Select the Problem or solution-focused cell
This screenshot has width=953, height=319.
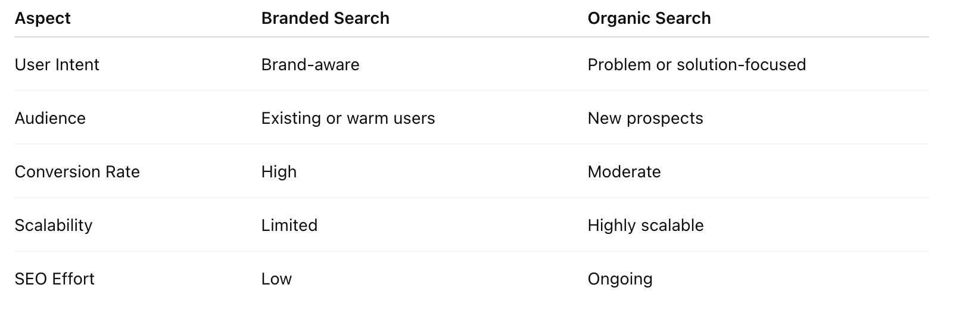[x=696, y=64]
